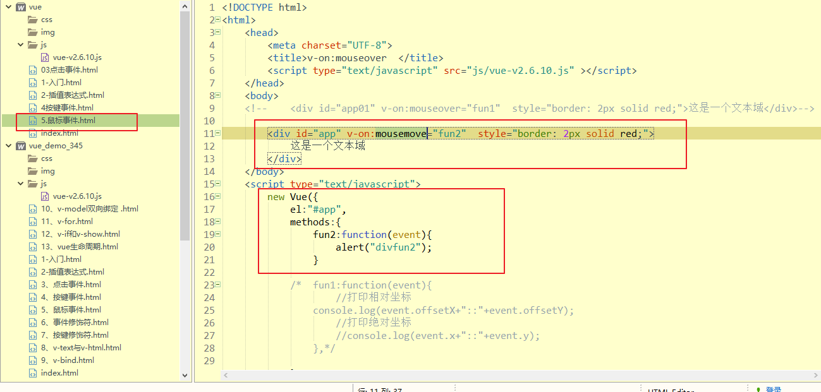This screenshot has height=392, width=821.
Task: Fold the head block at line 3
Action: 217,32
